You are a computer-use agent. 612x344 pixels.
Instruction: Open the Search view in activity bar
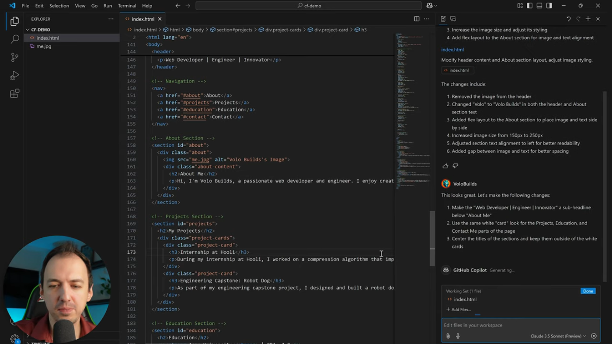click(14, 39)
